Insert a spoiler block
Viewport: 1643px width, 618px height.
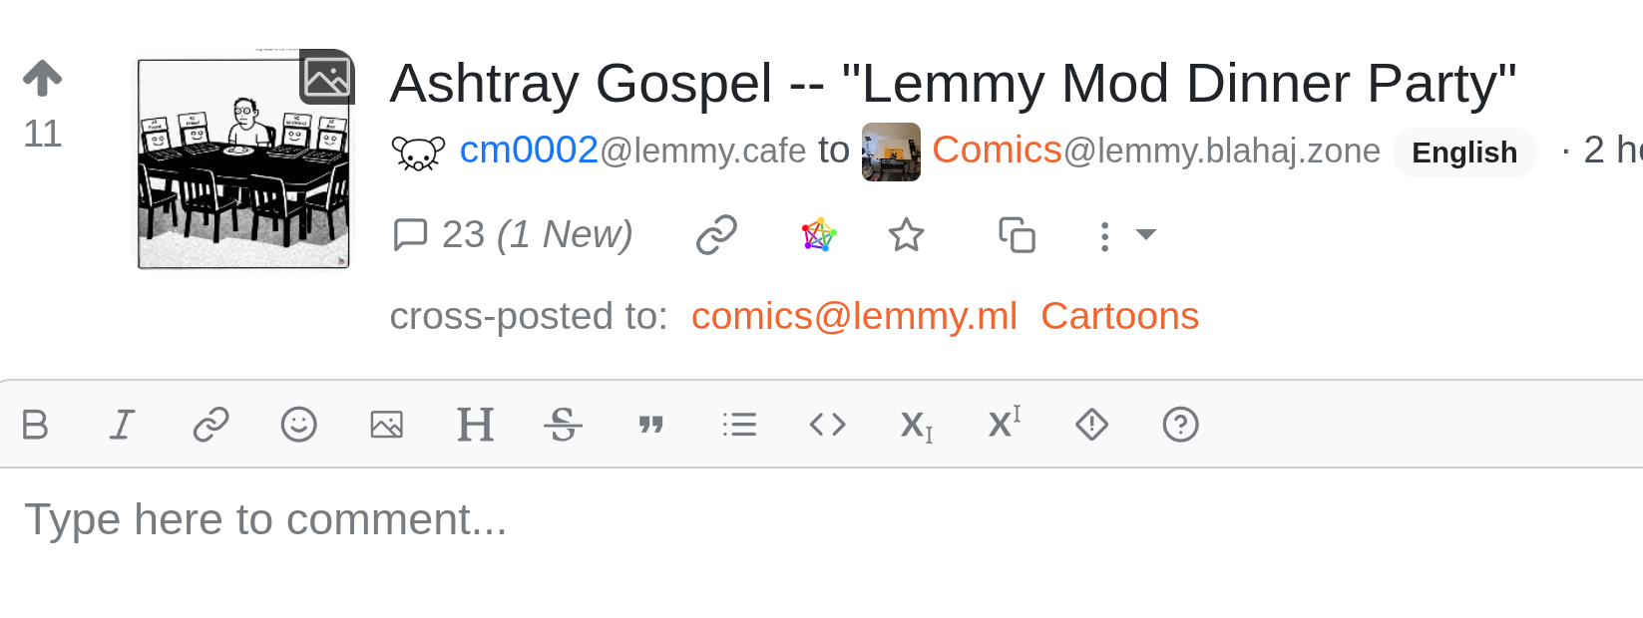pyautogui.click(x=1091, y=425)
